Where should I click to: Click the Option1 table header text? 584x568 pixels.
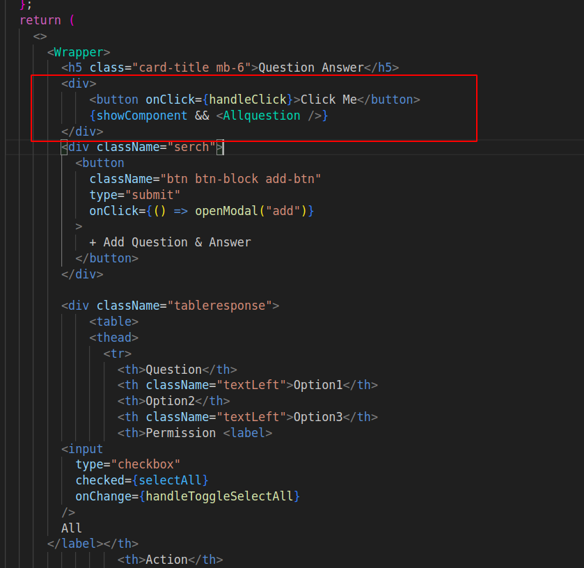[318, 385]
